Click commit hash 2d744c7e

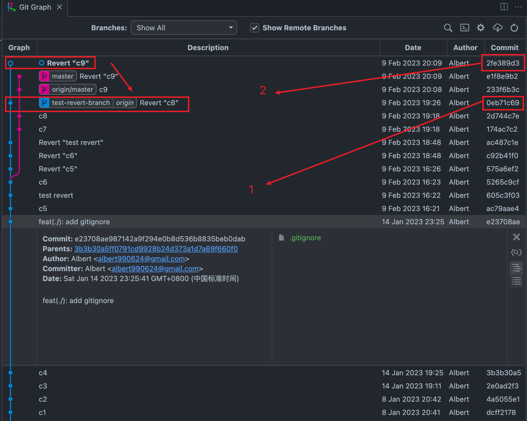pos(503,116)
